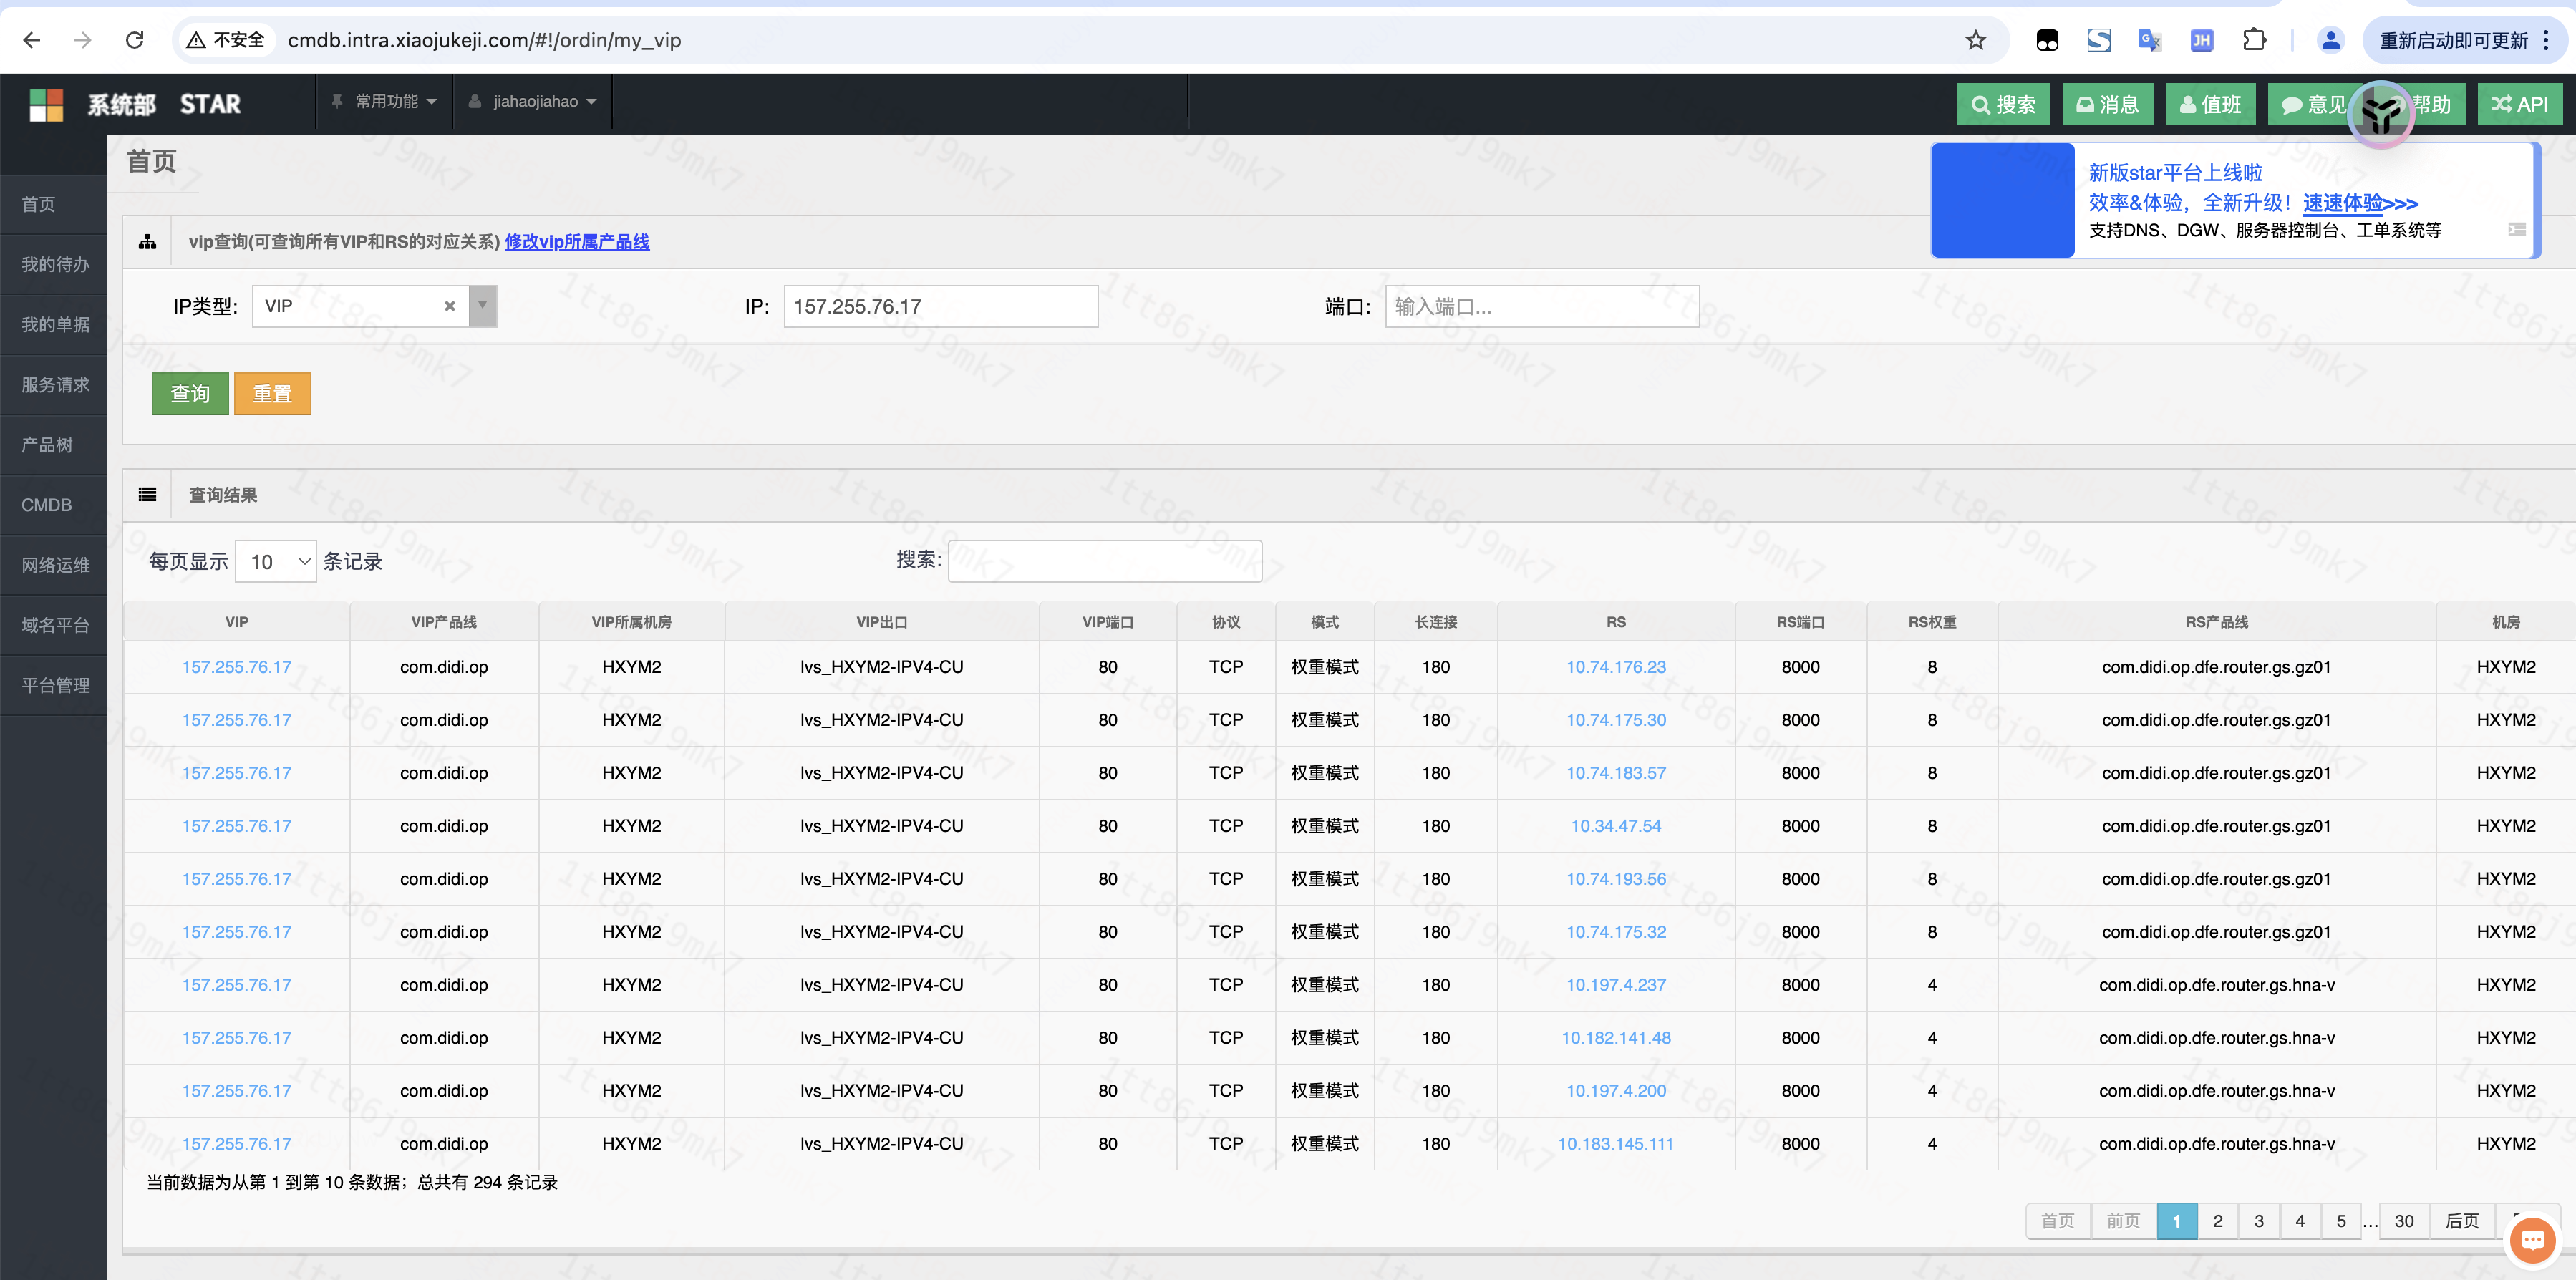Go to results page 30
This screenshot has width=2576, height=1280.
(2404, 1221)
